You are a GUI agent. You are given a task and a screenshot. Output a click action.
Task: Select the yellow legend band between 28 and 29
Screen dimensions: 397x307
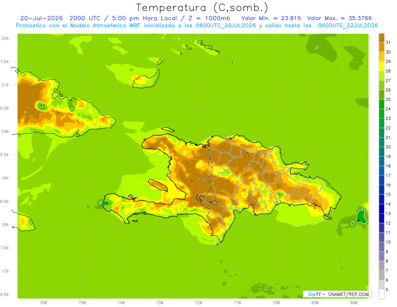click(x=381, y=66)
